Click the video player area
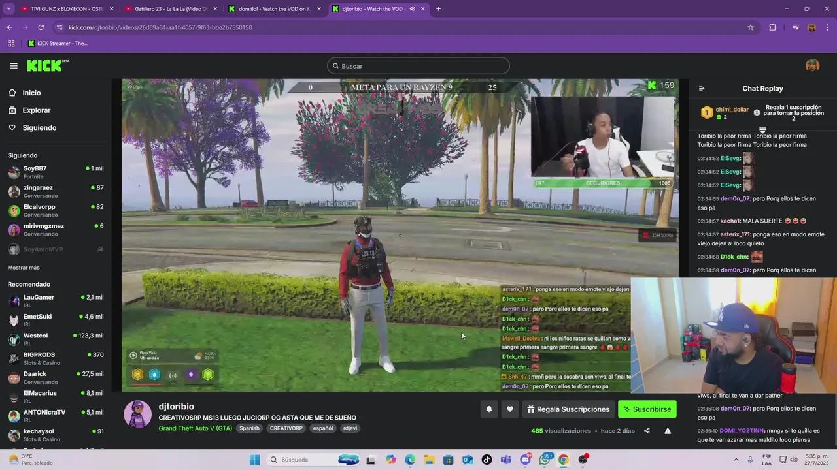The height and width of the screenshot is (470, 837). (x=400, y=235)
